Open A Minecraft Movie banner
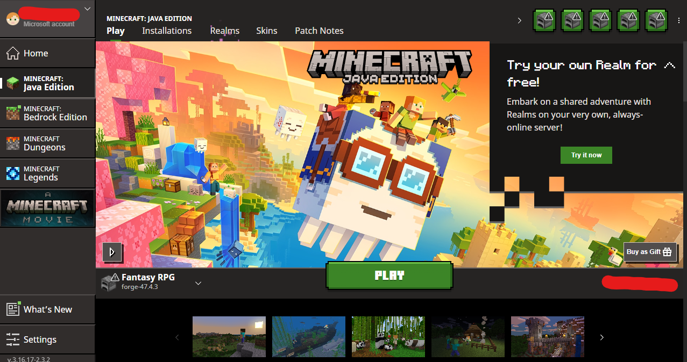The height and width of the screenshot is (362, 687). pyautogui.click(x=47, y=208)
